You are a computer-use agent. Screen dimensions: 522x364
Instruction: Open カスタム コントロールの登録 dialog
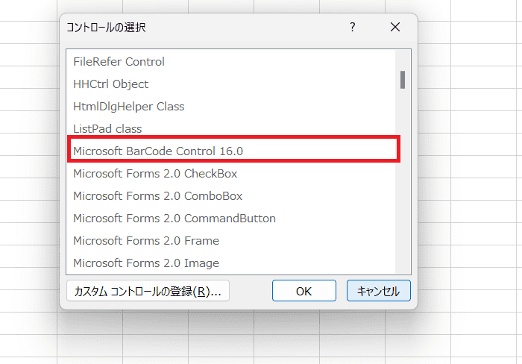coord(148,291)
